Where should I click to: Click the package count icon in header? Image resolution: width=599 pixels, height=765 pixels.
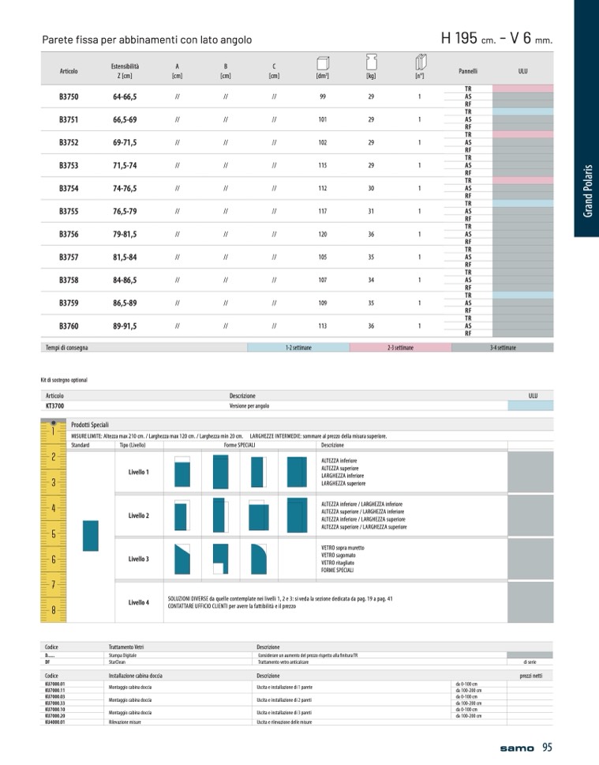420,62
